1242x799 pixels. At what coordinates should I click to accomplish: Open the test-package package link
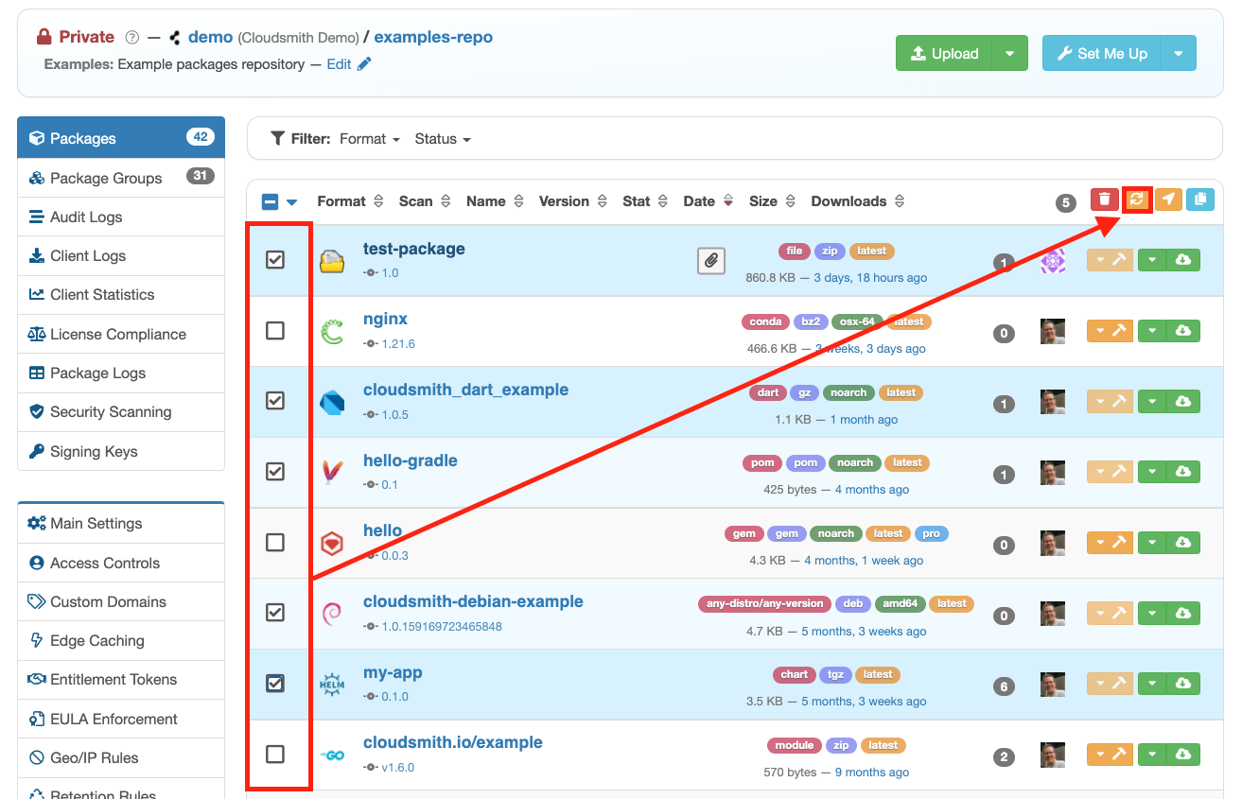(413, 249)
